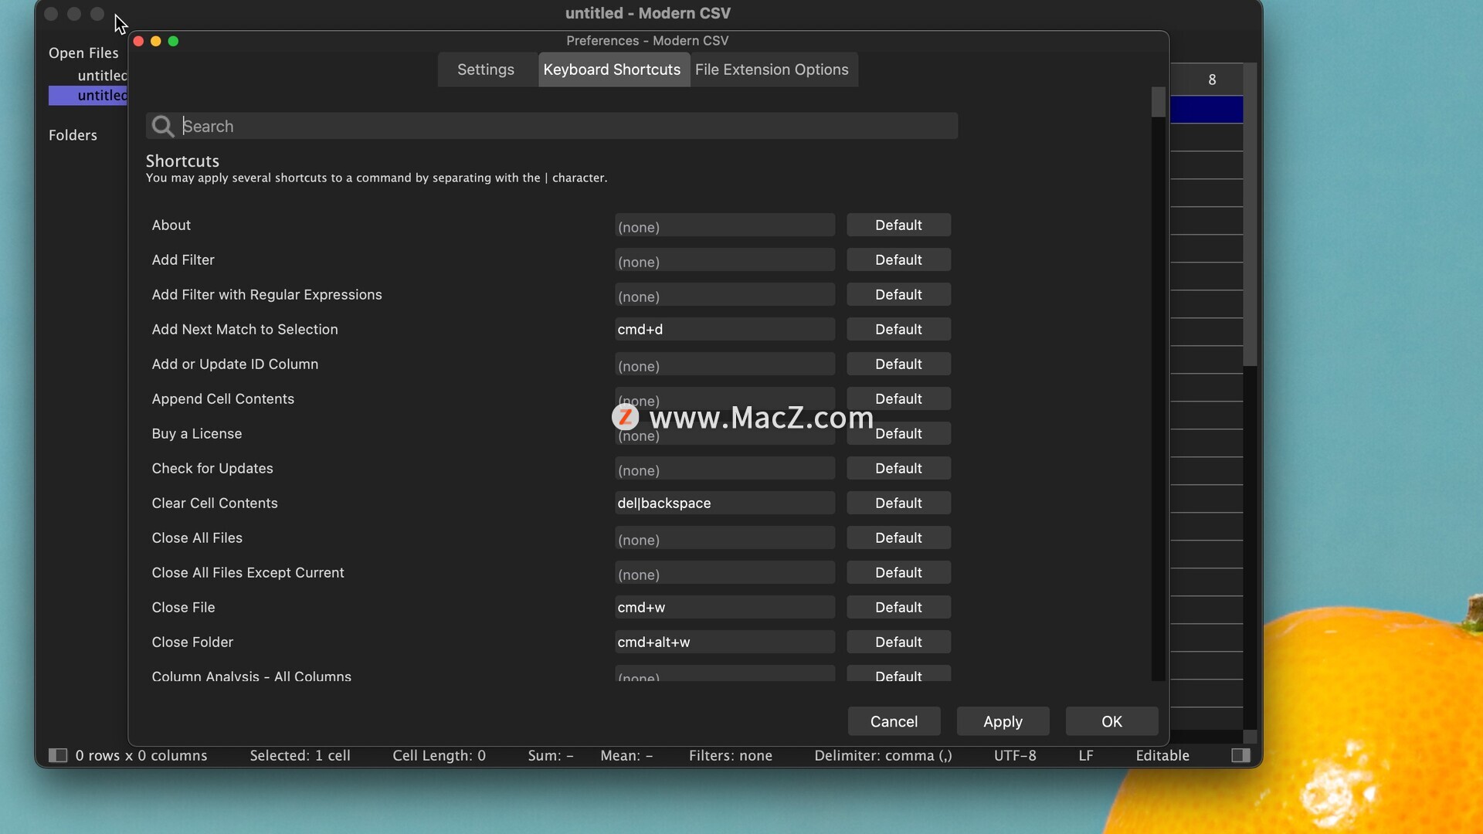The image size is (1483, 834).
Task: Click the shortcuts Search field
Action: click(x=552, y=126)
